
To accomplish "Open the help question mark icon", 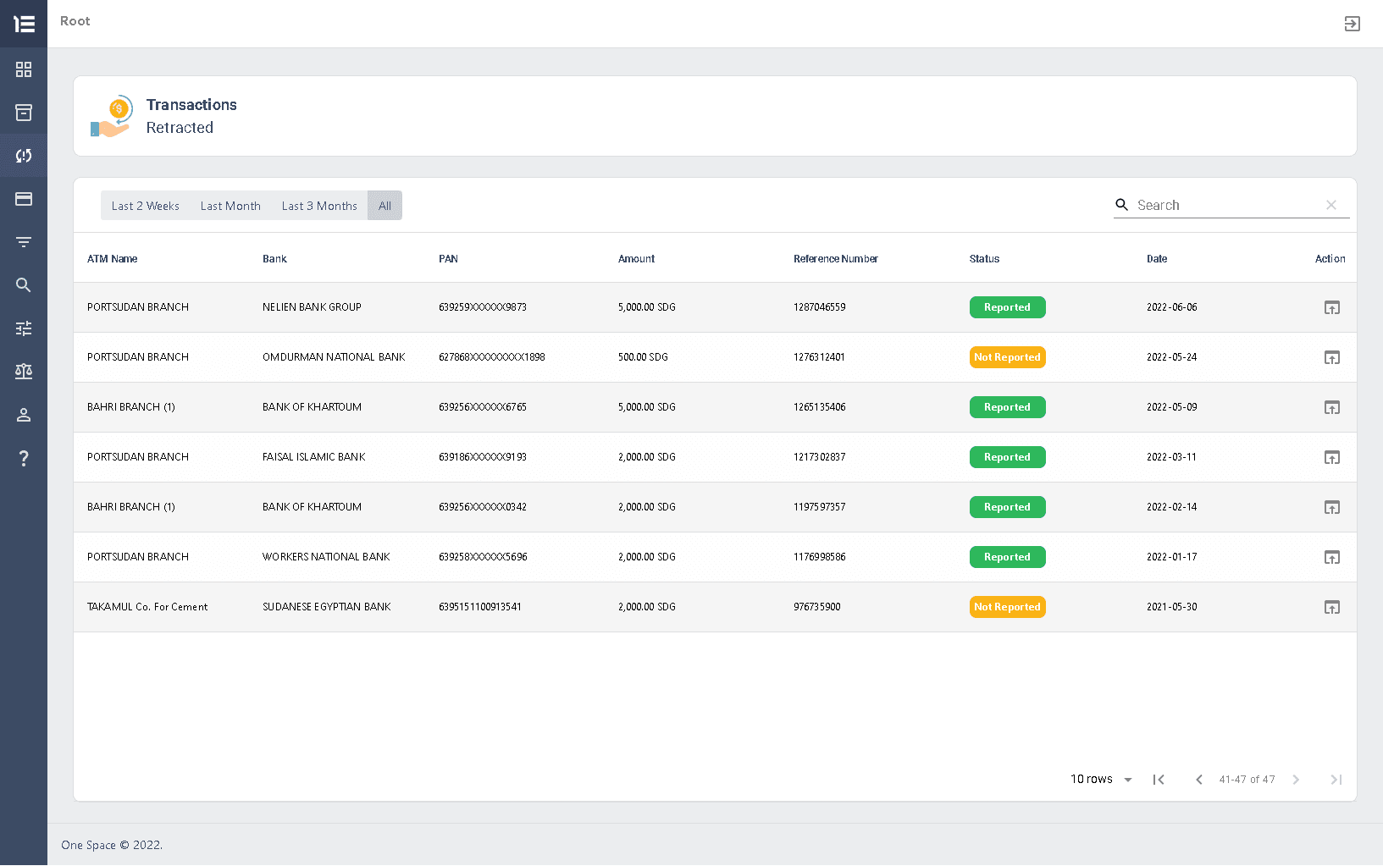I will coord(23,458).
